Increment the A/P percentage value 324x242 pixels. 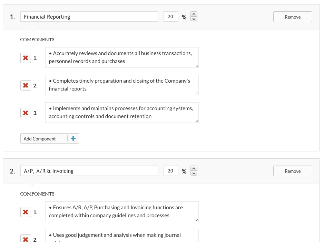pyautogui.click(x=194, y=169)
